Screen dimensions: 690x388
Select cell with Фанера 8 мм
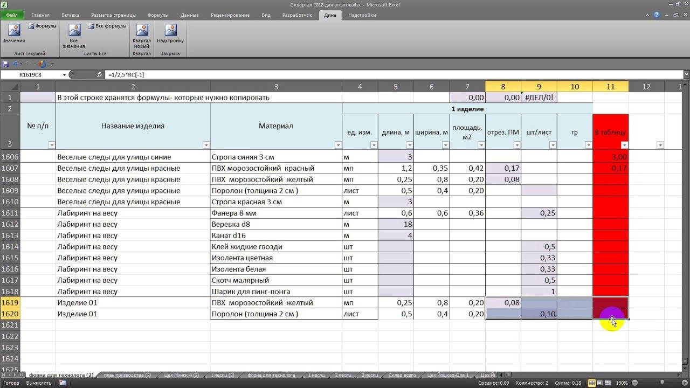(x=275, y=213)
